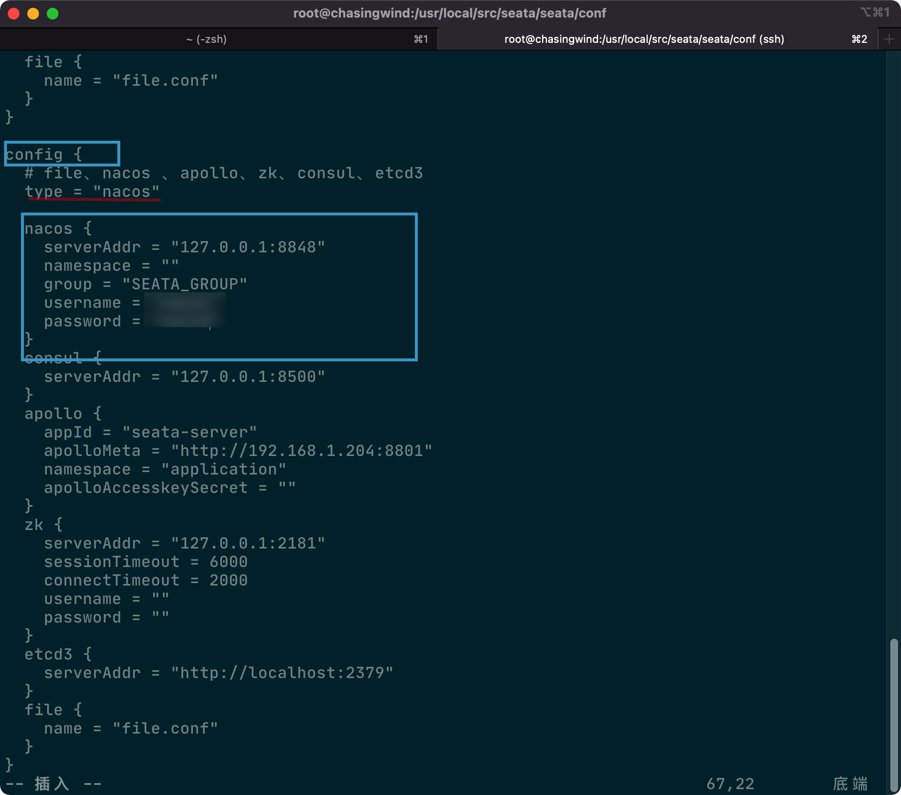Click the type = "nacos" line
Image resolution: width=901 pixels, height=795 pixels.
pyautogui.click(x=92, y=191)
